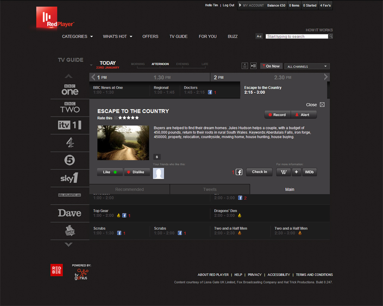Image resolution: width=383 pixels, height=306 pixels.
Task: Select the Sky 1 channel logo
Action: (69, 178)
